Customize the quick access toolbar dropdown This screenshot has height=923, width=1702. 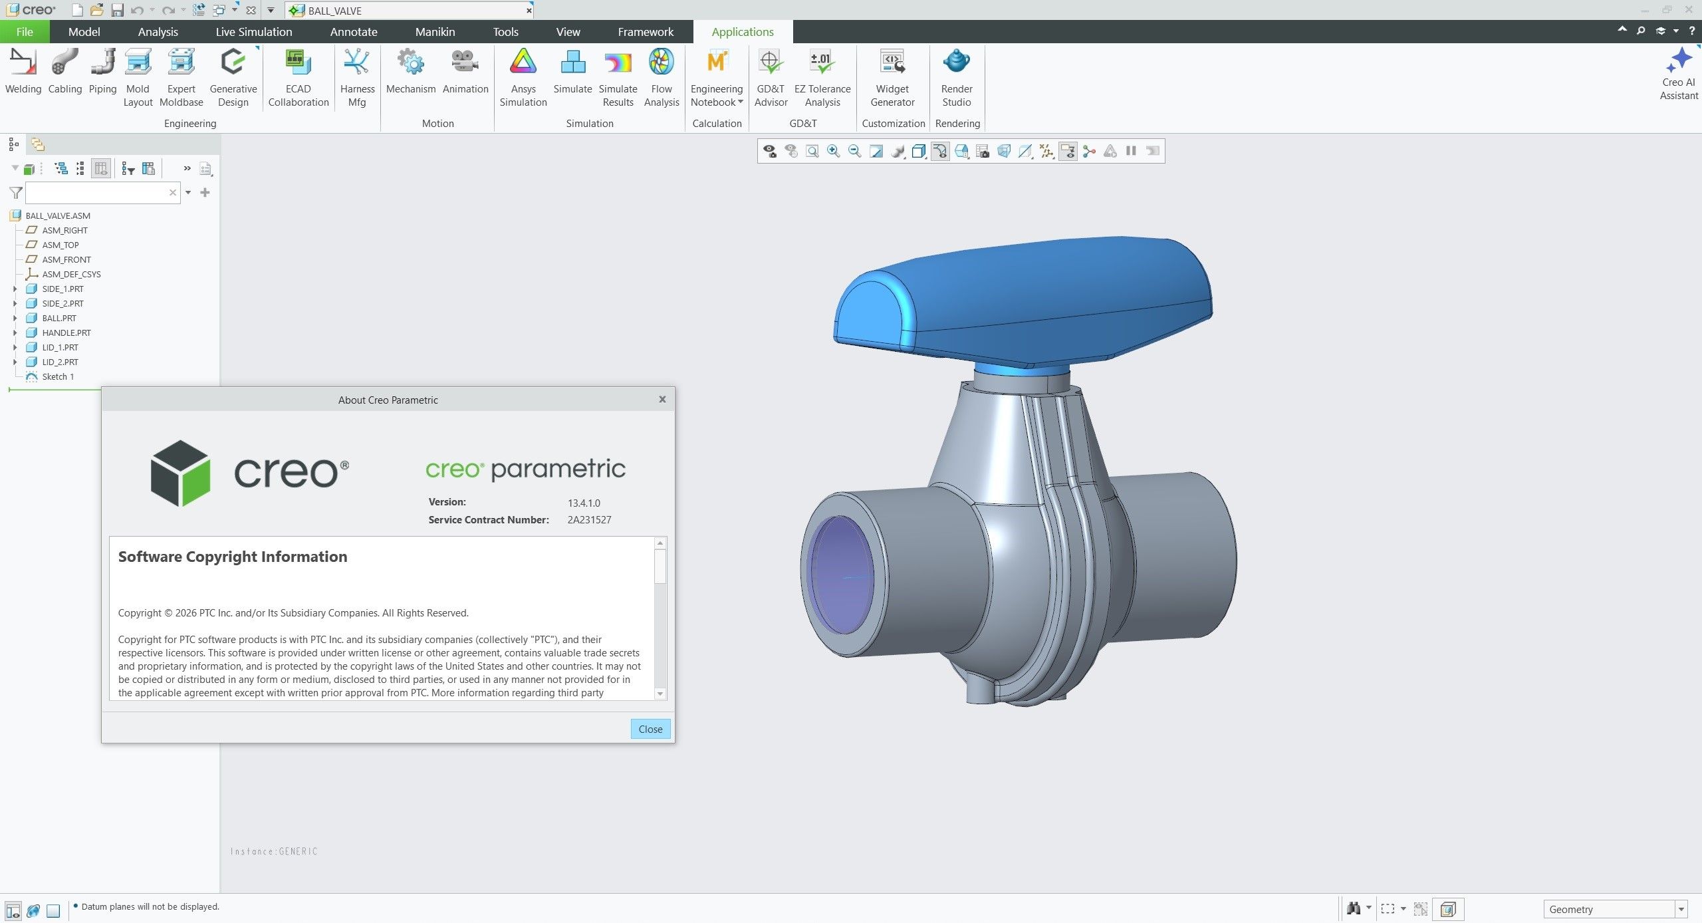pyautogui.click(x=271, y=10)
